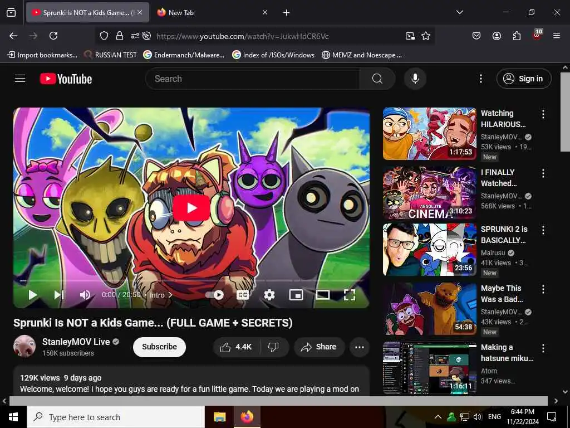Skip to the next video
Image resolution: width=570 pixels, height=428 pixels.
[x=59, y=295]
